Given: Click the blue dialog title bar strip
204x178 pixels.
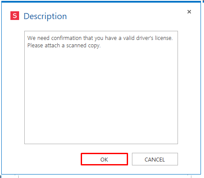Looking at the screenshot, I should tap(101, 2).
